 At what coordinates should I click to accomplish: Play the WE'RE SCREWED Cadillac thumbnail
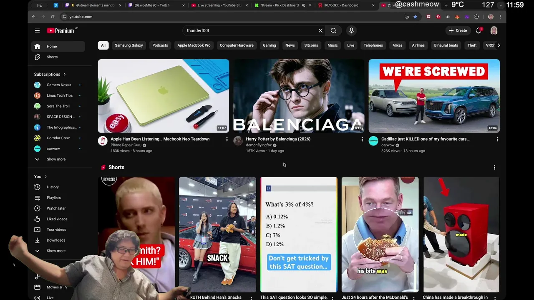(x=434, y=96)
